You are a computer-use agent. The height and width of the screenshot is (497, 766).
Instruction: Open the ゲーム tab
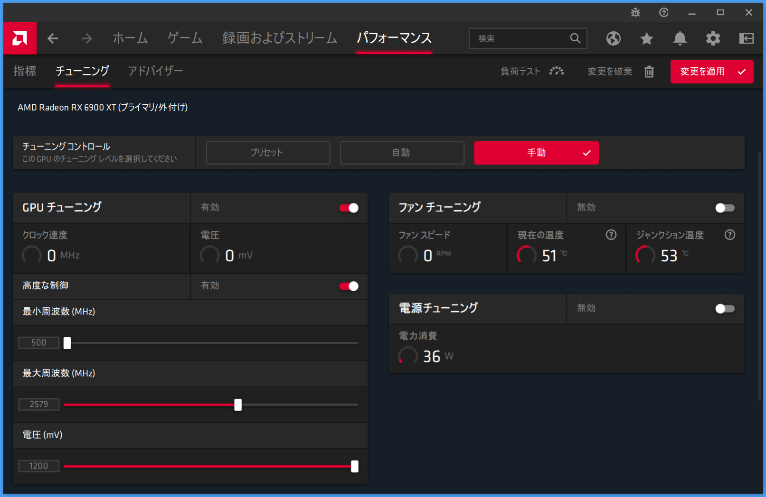(x=185, y=38)
